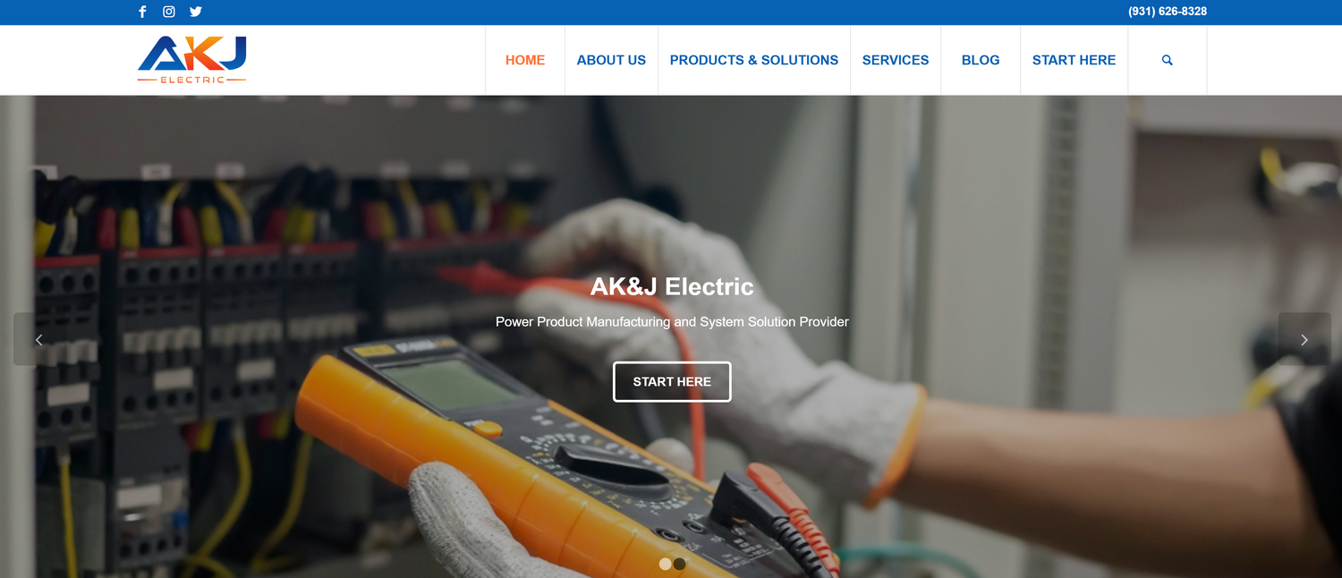This screenshot has height=578, width=1342.
Task: Click the Power Product Manufacturing tagline
Action: coord(672,321)
